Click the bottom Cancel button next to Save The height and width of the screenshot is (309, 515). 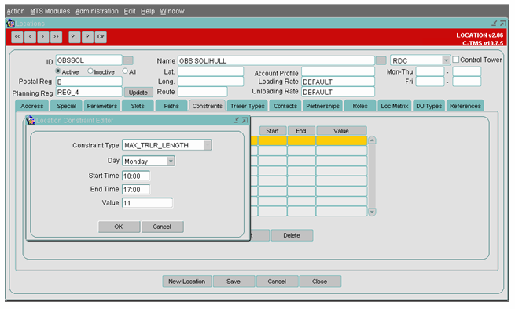277,281
